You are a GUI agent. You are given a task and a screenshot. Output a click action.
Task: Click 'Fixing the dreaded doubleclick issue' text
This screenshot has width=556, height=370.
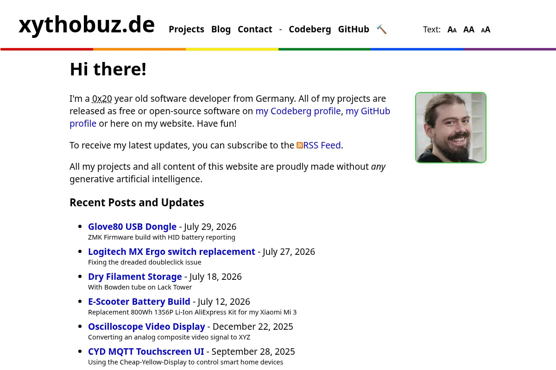[x=145, y=262]
